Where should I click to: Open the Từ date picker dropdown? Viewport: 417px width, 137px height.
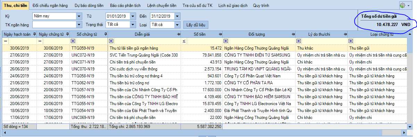pos(133,16)
